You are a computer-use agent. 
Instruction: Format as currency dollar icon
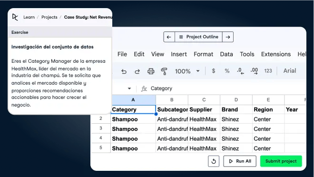click(x=214, y=71)
